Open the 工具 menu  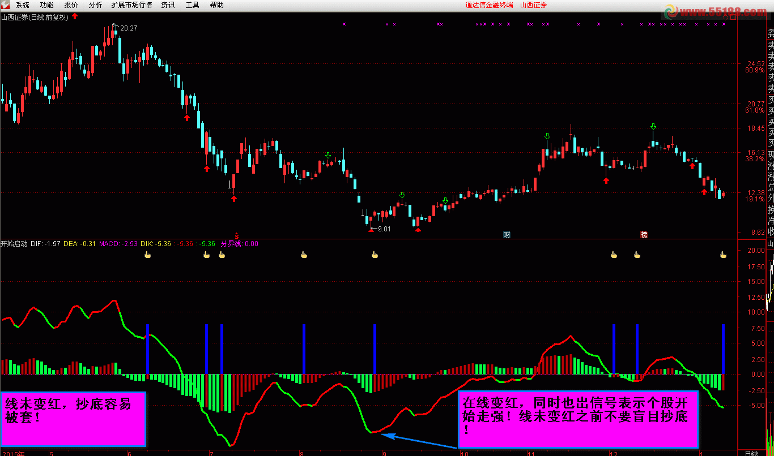[x=193, y=5]
